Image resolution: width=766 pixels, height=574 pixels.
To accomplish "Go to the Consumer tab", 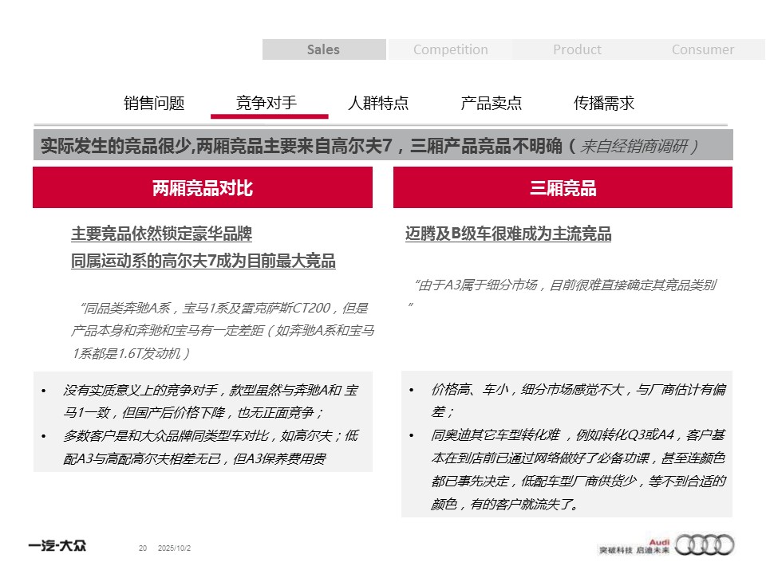I will (x=702, y=49).
